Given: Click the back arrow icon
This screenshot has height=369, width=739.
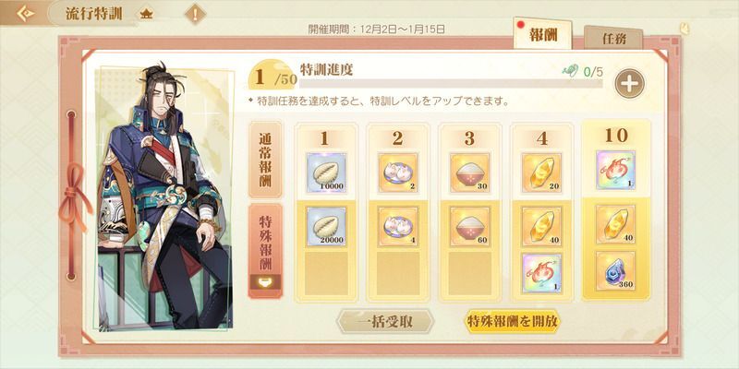Looking at the screenshot, I should 25,13.
